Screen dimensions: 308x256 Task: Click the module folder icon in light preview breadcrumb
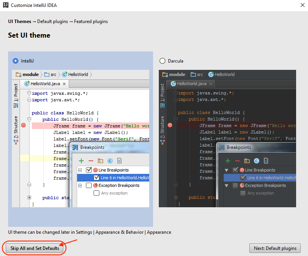coord(18,74)
